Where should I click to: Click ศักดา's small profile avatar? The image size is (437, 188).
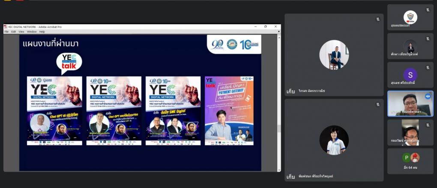[x=410, y=46]
